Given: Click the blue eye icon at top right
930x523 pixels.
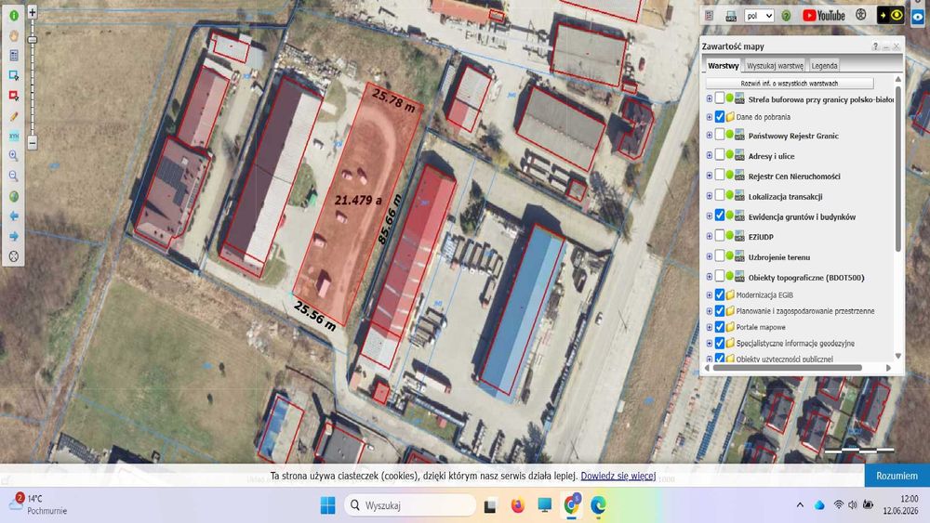Looking at the screenshot, I should coord(918,17).
